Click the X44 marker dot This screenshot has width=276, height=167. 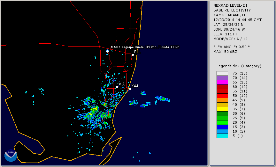tap(130, 89)
